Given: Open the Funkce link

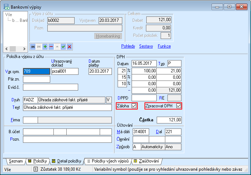Looking at the screenshot, I should tap(164, 46).
